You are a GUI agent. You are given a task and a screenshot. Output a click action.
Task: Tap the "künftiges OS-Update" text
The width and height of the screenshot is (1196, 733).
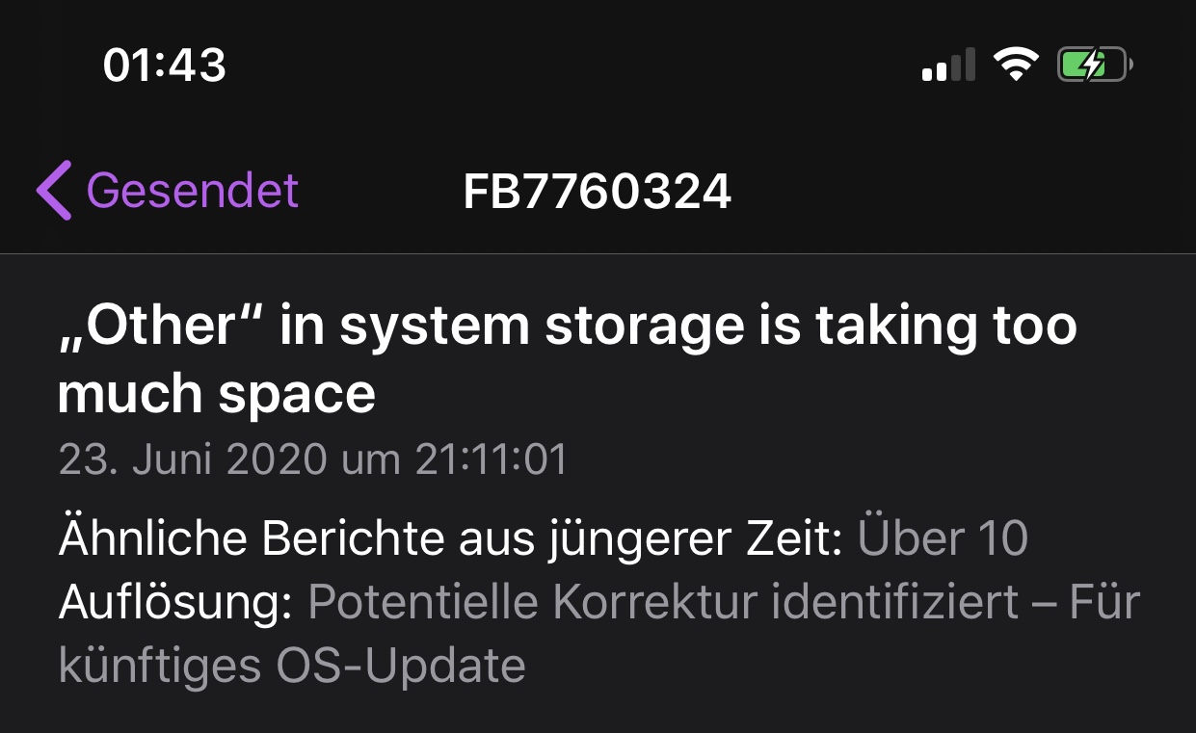point(292,667)
